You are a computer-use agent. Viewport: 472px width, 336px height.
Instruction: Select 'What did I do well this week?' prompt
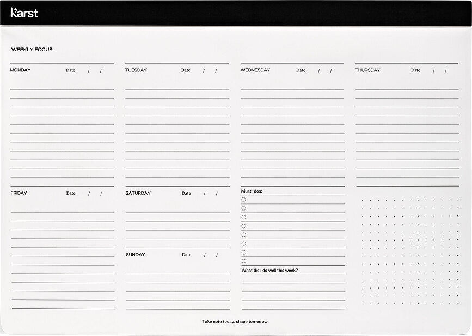270,271
